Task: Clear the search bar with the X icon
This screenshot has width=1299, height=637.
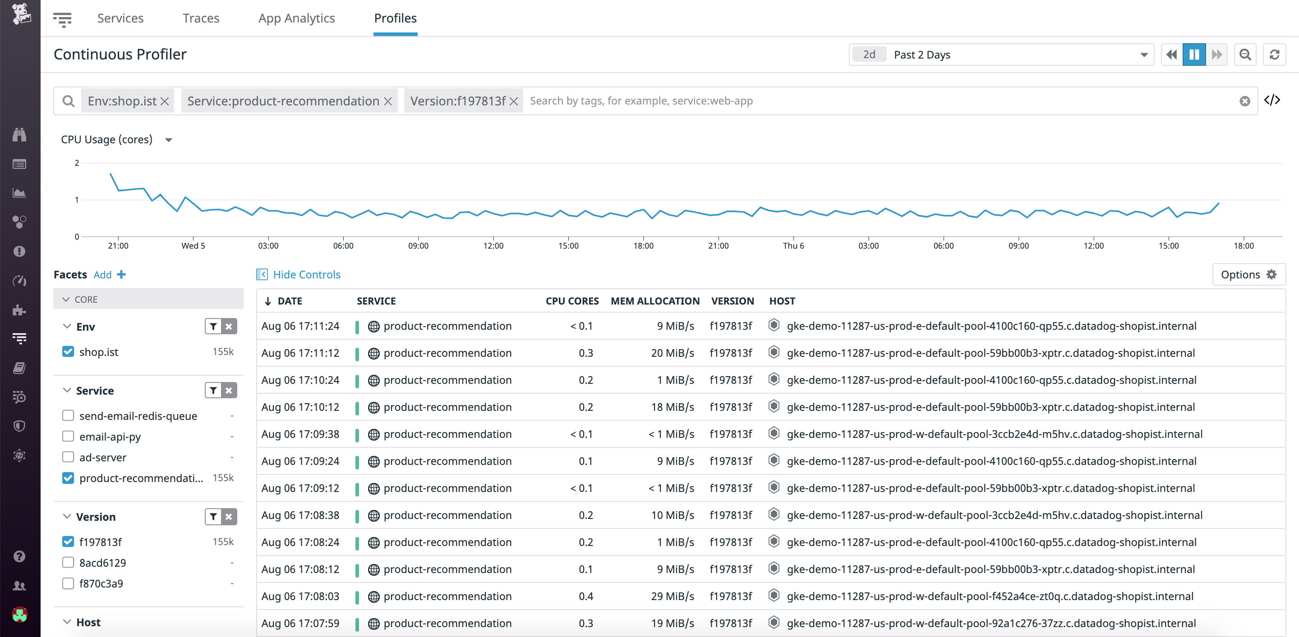Action: [x=1244, y=101]
